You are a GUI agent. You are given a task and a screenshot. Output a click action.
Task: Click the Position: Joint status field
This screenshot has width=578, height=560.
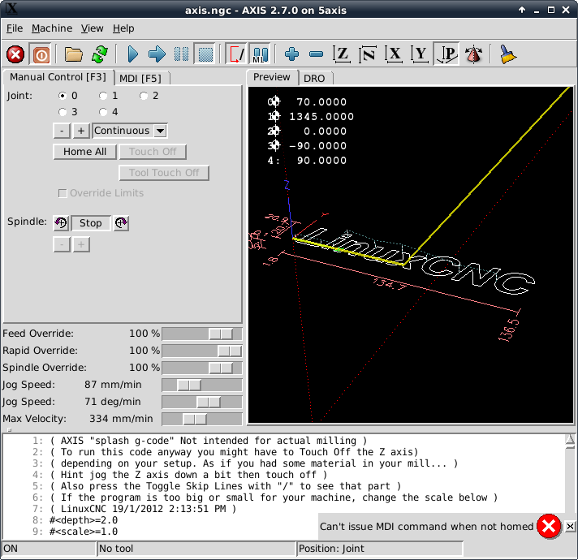click(380, 549)
